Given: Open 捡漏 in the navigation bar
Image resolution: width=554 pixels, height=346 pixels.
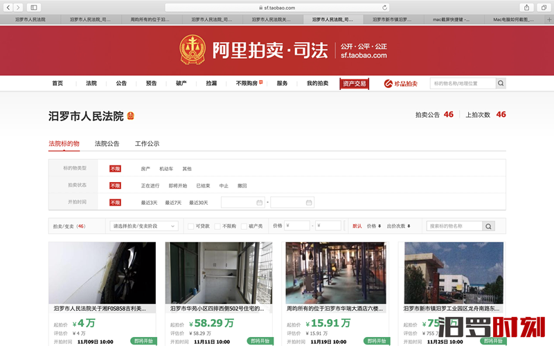Looking at the screenshot, I should [211, 83].
